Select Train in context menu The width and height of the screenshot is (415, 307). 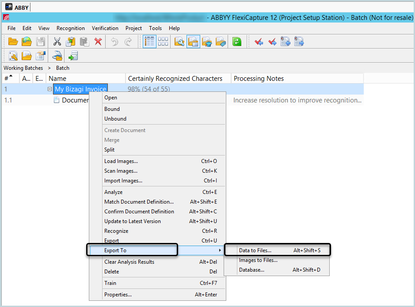coord(157,283)
